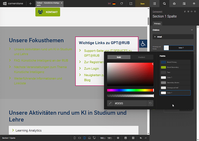The width and height of the screenshot is (199, 141).
Task: Open the accessibility wheelchair widget
Action: pyautogui.click(x=143, y=44)
